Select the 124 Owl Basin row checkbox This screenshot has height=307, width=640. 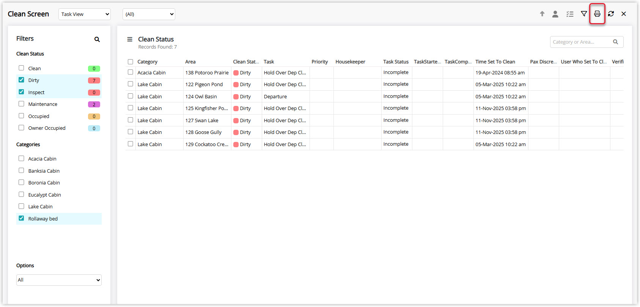(x=131, y=96)
